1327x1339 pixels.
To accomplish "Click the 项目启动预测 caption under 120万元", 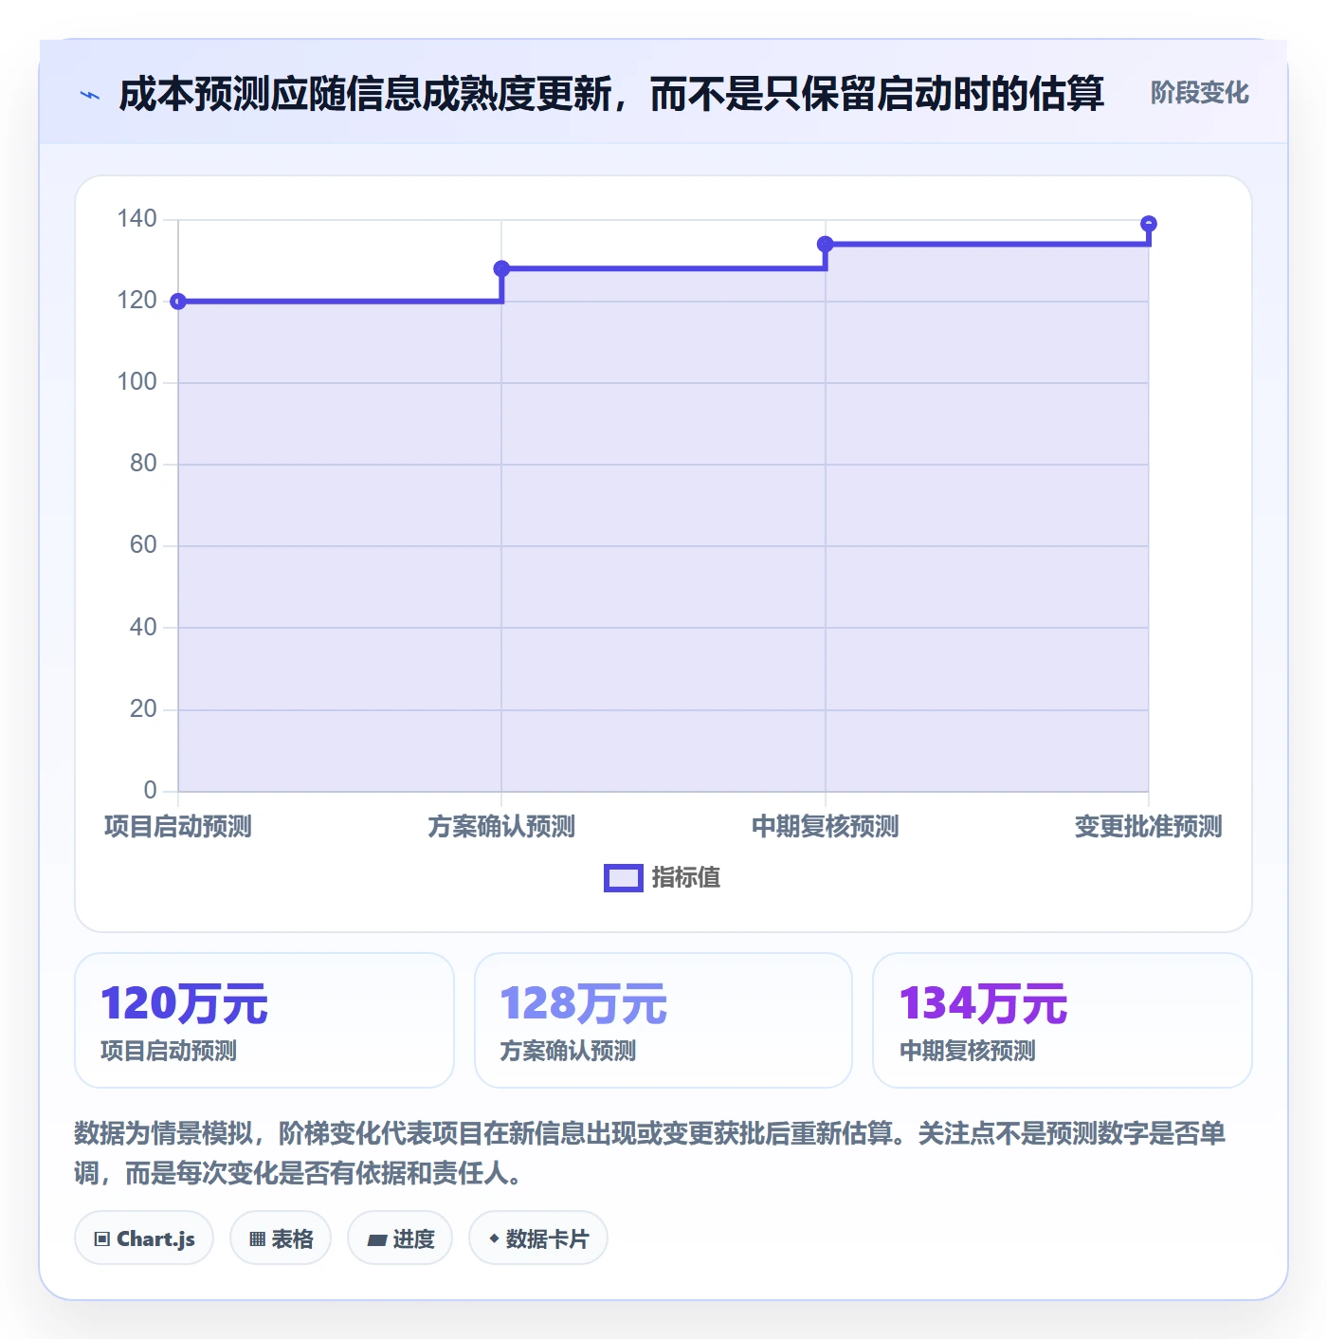I will tap(169, 1051).
